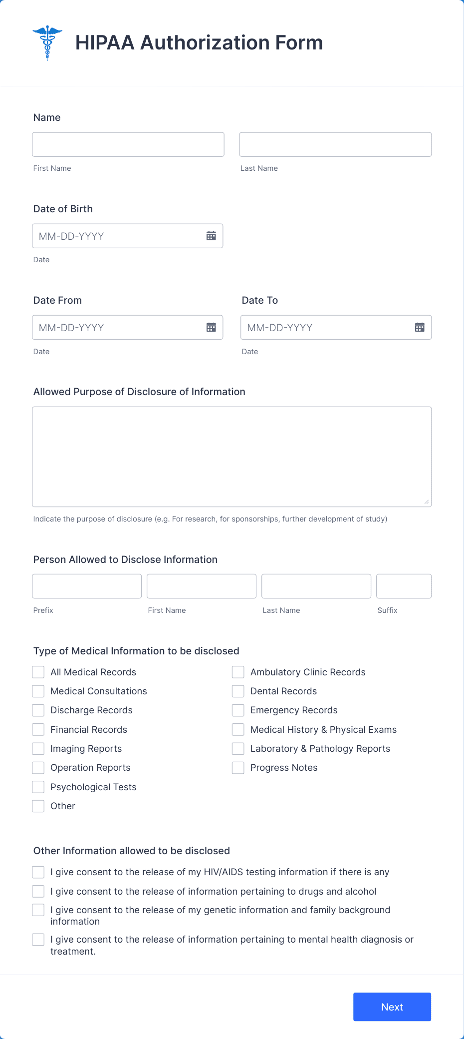Enable the genetic information consent checkbox
This screenshot has height=1039, width=464.
(38, 910)
